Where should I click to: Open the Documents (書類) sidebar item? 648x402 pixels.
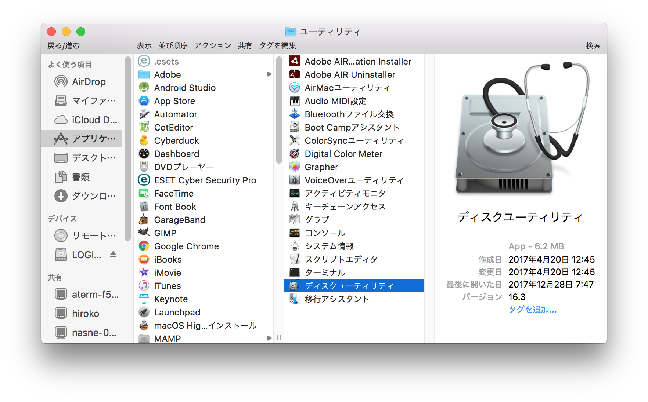pos(82,177)
